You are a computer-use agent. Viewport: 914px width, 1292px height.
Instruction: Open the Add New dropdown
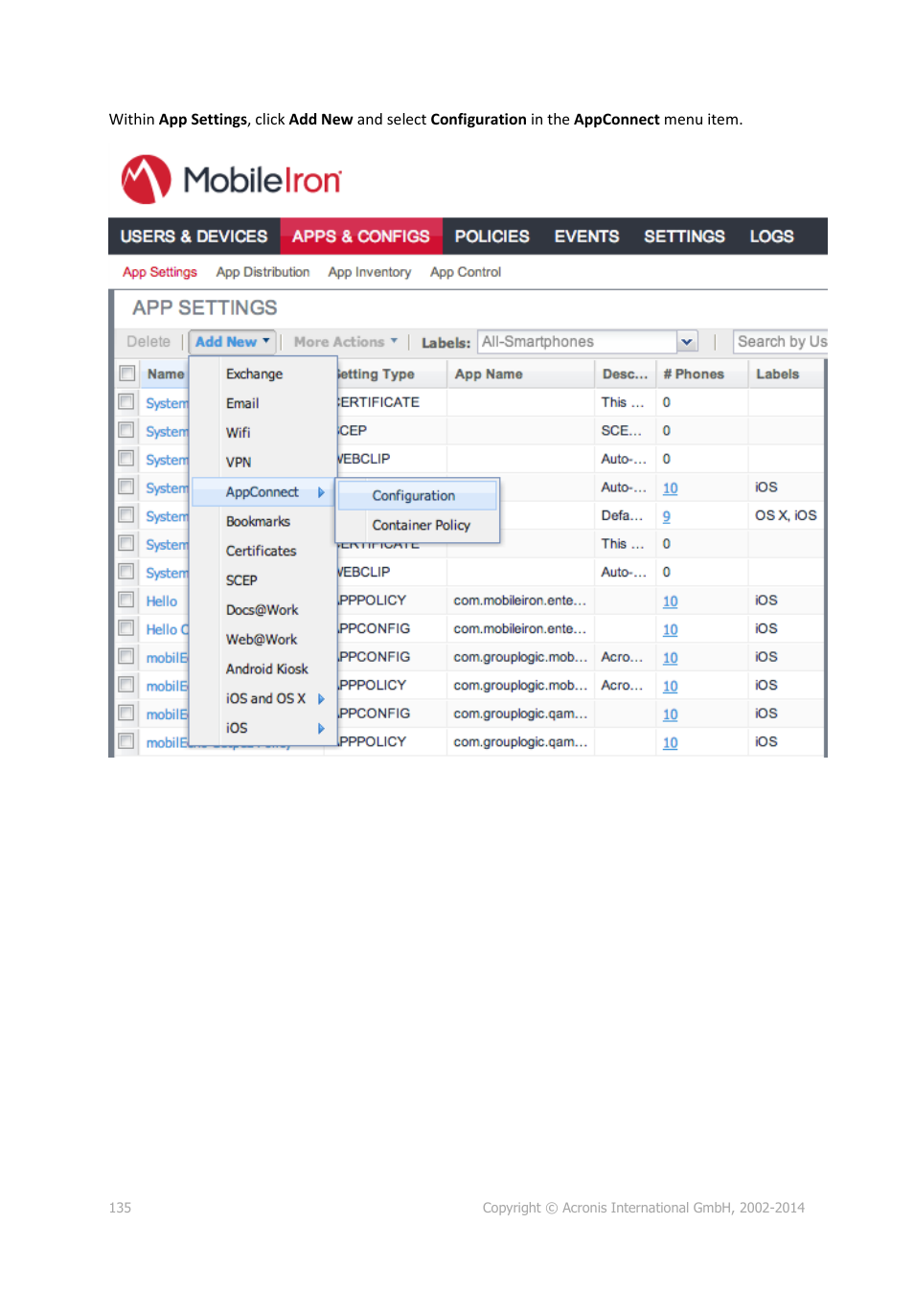(233, 342)
